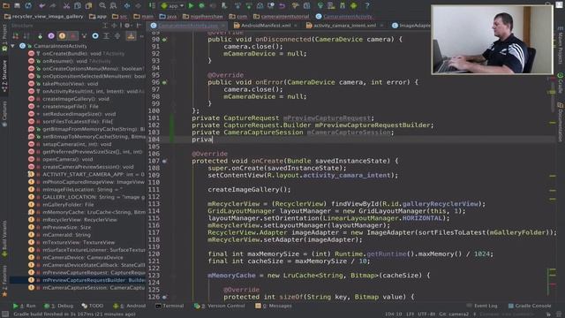565x318 pixels.
Task: Click the Back navigation arrow icon
Action: (127, 6)
